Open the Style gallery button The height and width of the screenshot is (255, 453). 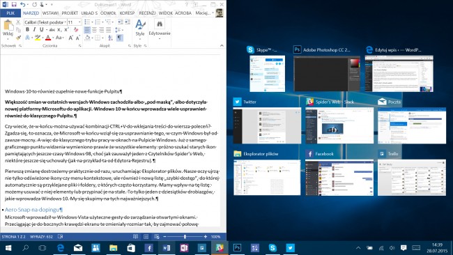(140, 29)
